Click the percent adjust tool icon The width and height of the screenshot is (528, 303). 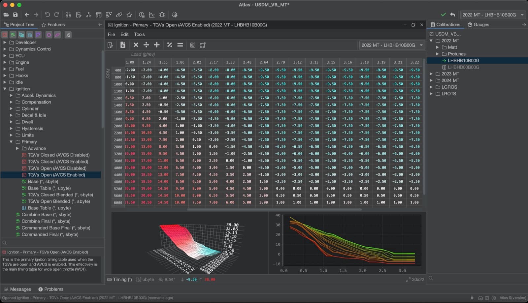pyautogui.click(x=170, y=45)
